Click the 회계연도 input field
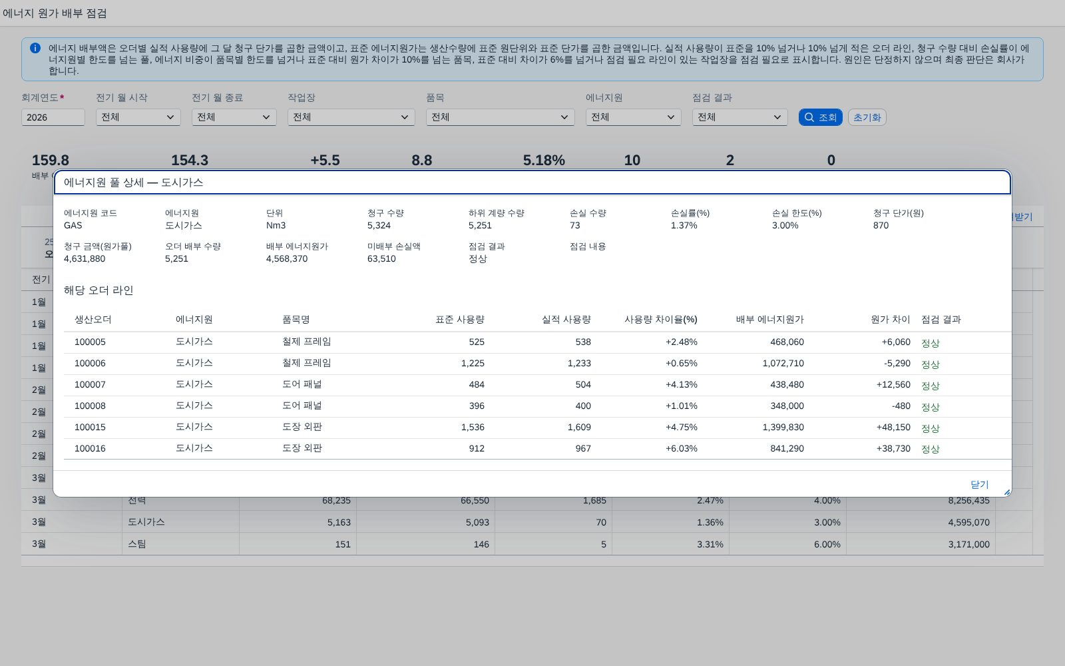This screenshot has height=666, width=1065. point(53,117)
